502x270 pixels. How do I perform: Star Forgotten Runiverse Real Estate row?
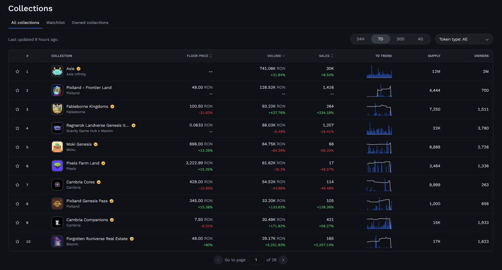pyautogui.click(x=18, y=242)
